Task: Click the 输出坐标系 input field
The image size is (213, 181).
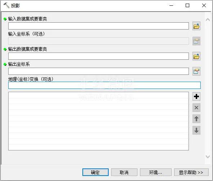Action: [99, 71]
